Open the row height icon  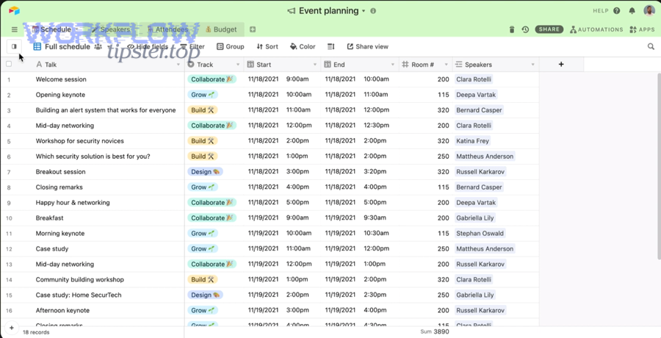(330, 46)
